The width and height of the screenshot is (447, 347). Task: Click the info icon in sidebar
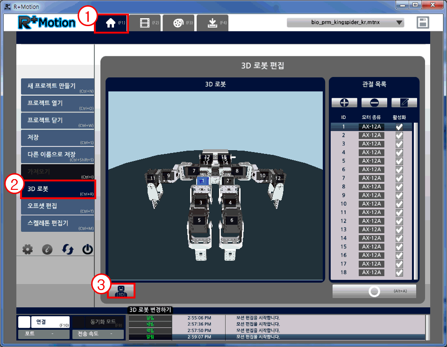point(47,250)
